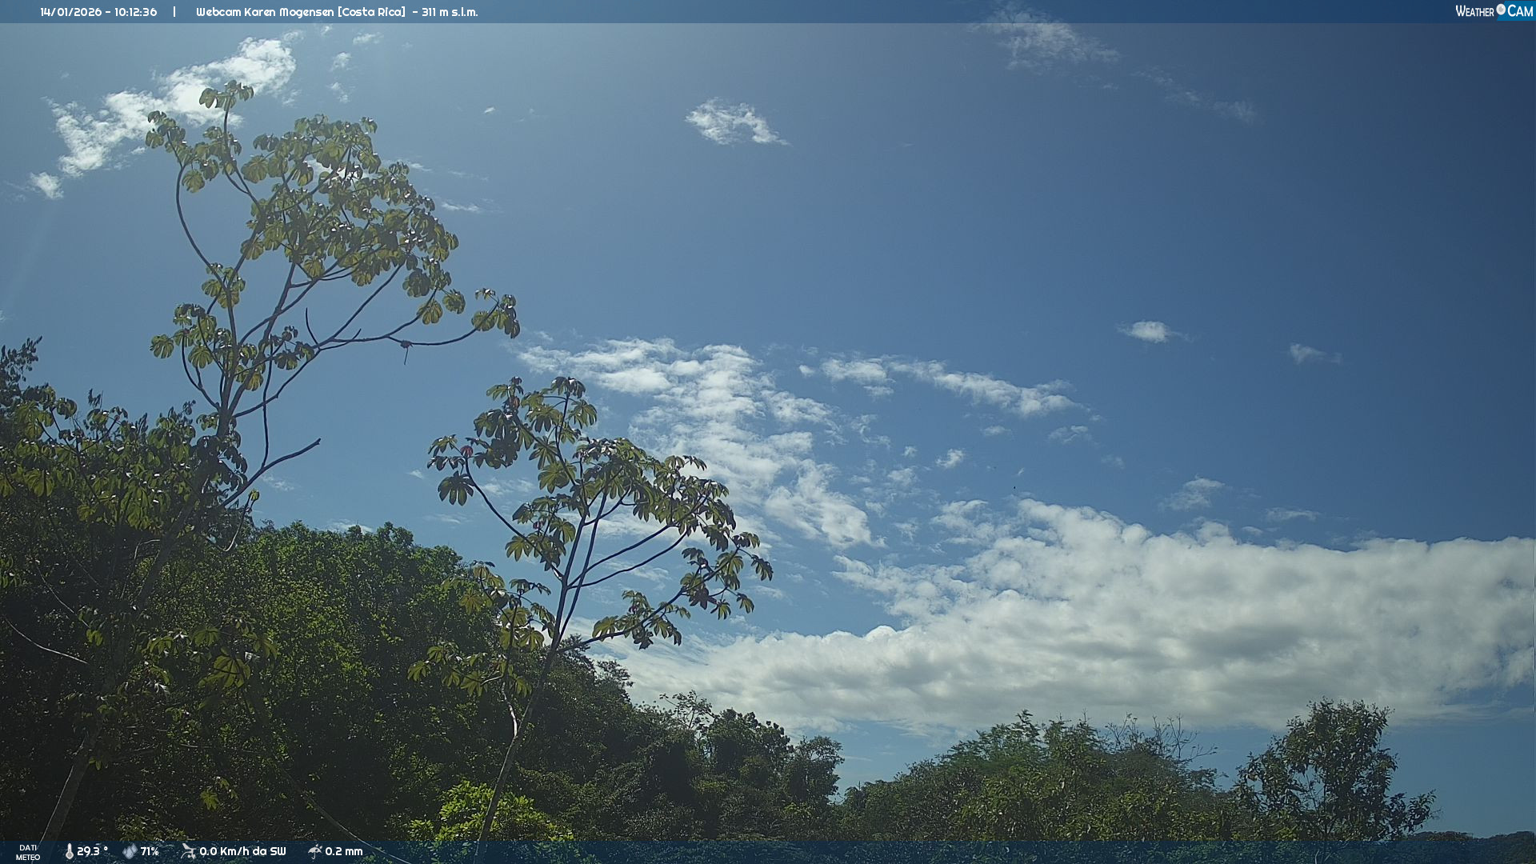Select the 29.3° temperature reading
The image size is (1536, 864).
point(92,851)
